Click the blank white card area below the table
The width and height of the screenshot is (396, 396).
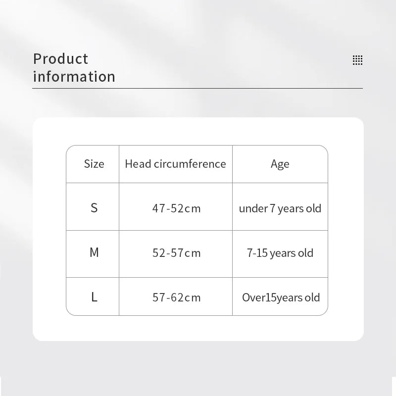(x=198, y=328)
